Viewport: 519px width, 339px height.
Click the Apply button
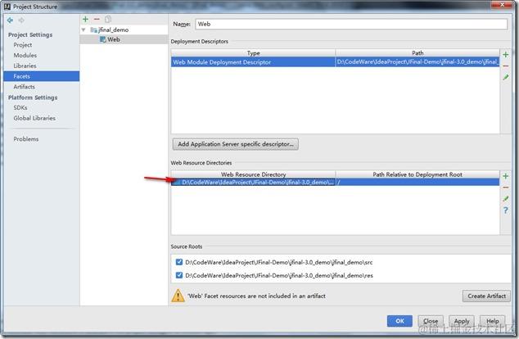tap(462, 321)
